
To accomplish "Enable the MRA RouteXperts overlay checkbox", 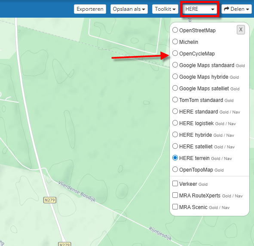I will tap(175, 195).
